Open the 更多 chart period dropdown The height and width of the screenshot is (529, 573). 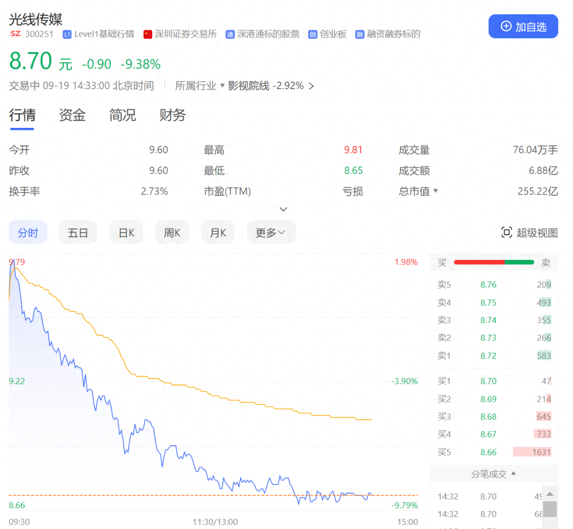tap(271, 232)
